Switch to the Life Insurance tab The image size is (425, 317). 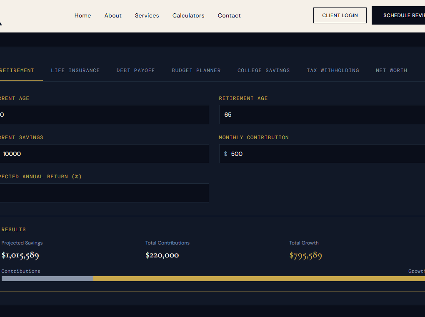[x=75, y=70]
